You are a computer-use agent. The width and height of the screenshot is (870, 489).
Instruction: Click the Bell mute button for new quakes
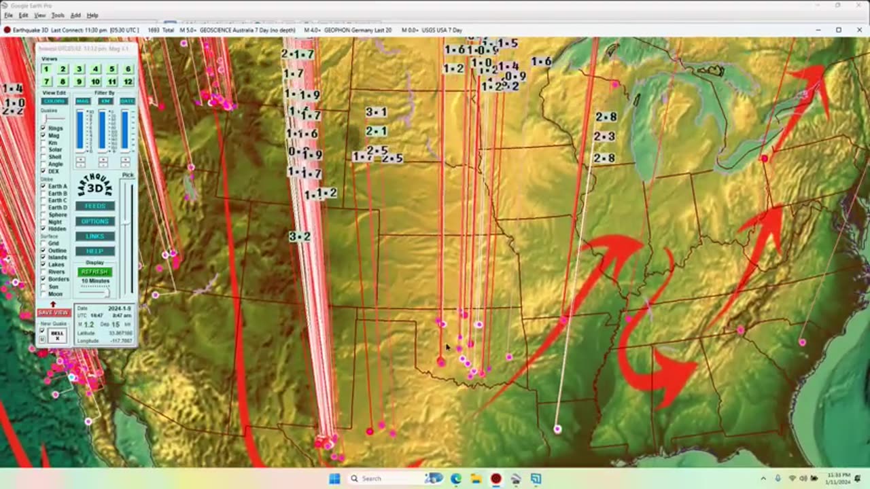(x=58, y=335)
